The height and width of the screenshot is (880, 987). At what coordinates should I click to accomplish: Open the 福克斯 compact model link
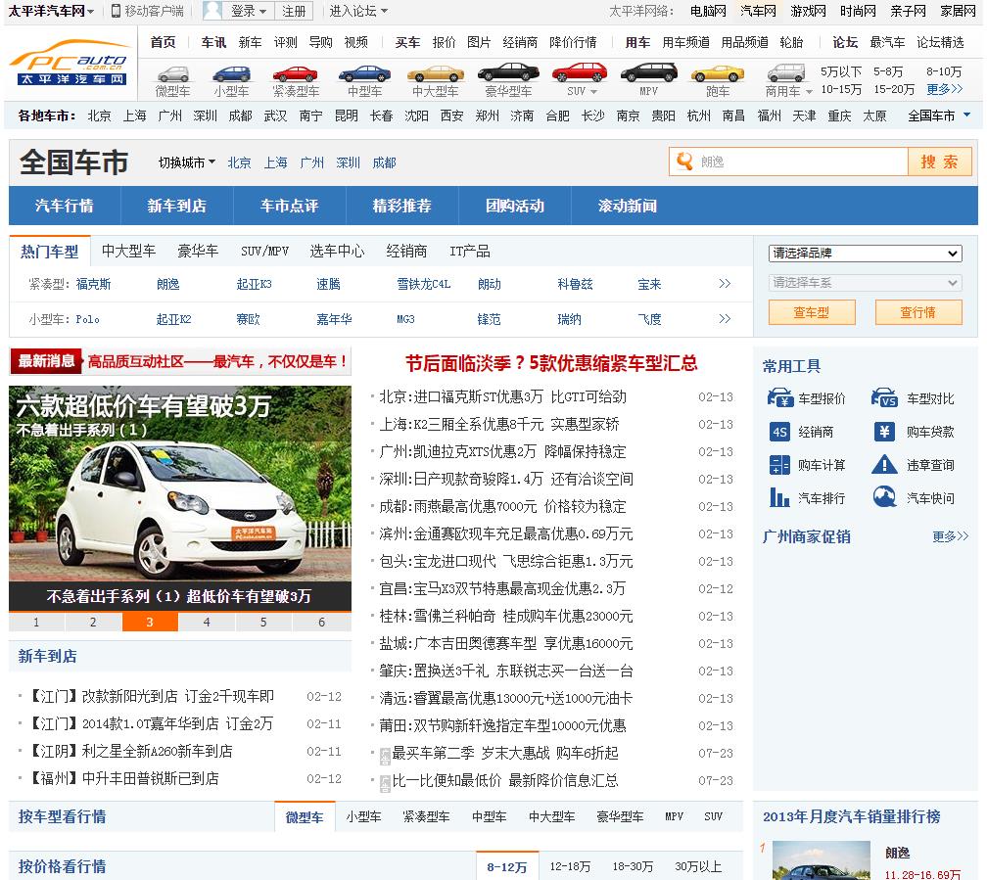click(x=93, y=284)
